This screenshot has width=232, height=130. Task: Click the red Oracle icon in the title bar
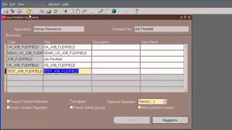tap(4, 17)
